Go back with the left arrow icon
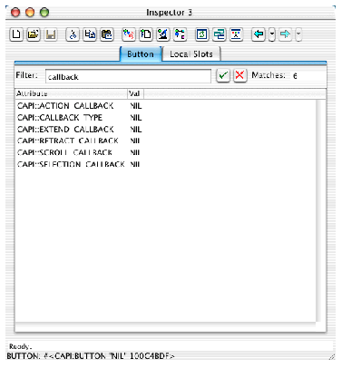The width and height of the screenshot is (342, 368). tap(259, 34)
